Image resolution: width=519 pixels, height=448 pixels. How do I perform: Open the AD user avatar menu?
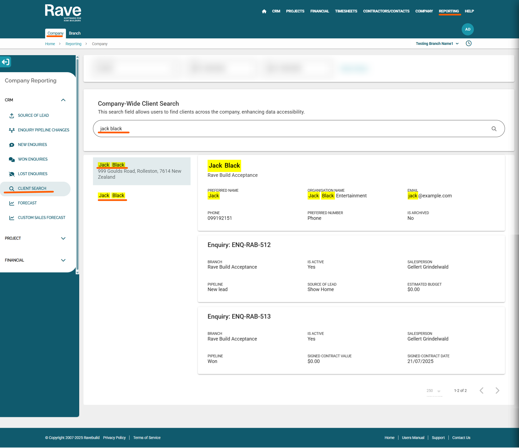point(468,29)
